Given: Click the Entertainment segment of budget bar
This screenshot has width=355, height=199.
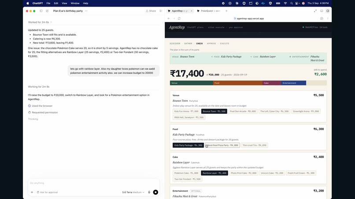Looking at the screenshot, I should pyautogui.click(x=294, y=83).
